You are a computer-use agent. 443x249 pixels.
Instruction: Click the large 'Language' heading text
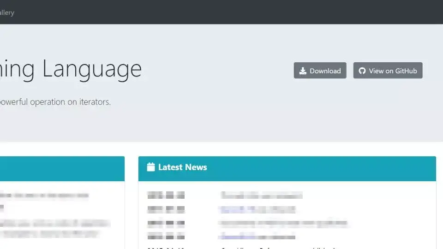92,68
